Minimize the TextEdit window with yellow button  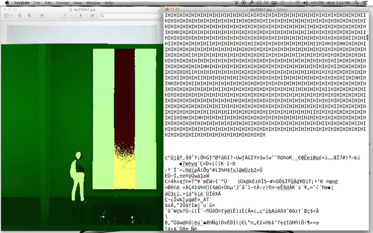[x=172, y=10]
